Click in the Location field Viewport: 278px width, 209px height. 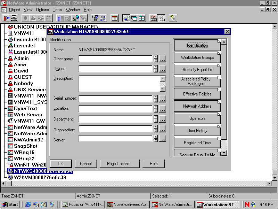115,109
